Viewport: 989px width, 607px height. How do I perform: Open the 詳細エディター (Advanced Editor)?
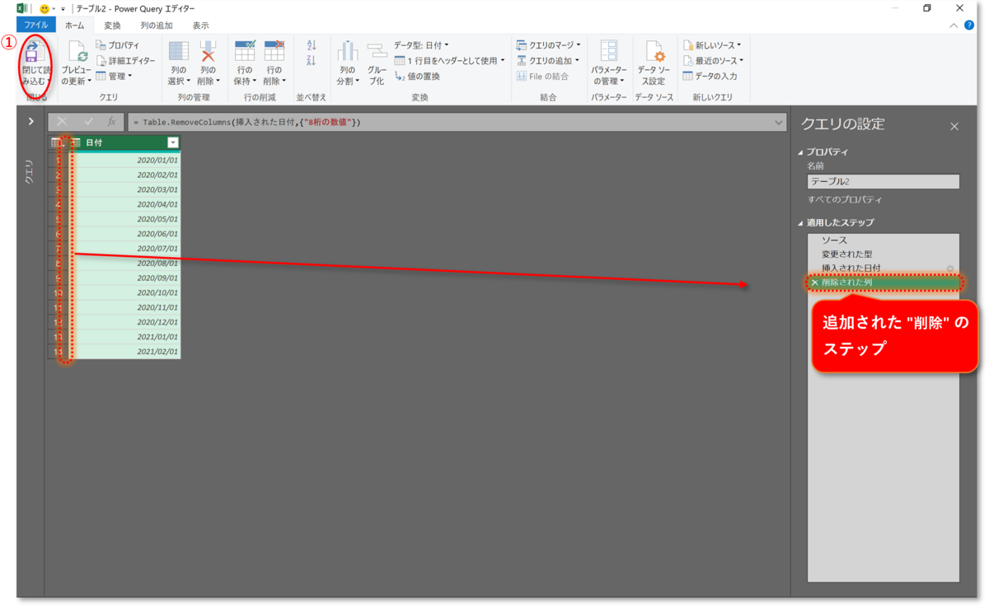(124, 61)
